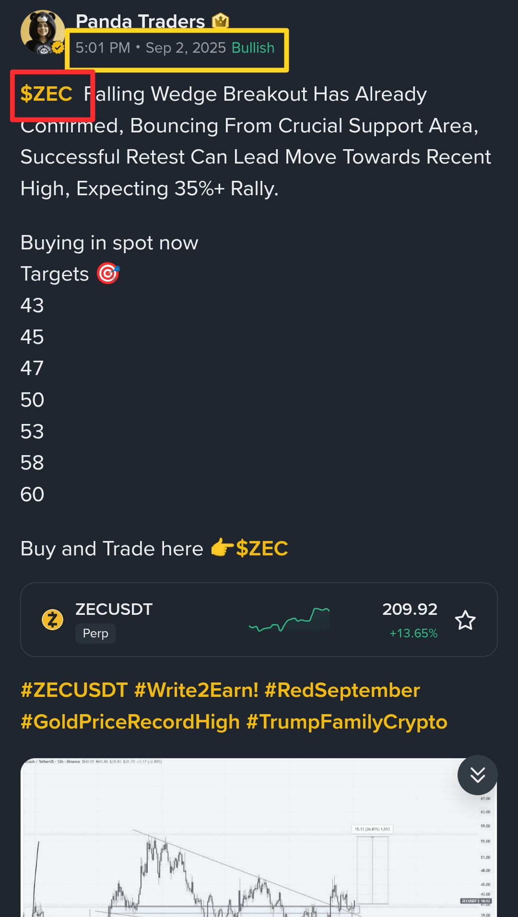Tap the verified checkmark badge on avatar

pyautogui.click(x=58, y=47)
